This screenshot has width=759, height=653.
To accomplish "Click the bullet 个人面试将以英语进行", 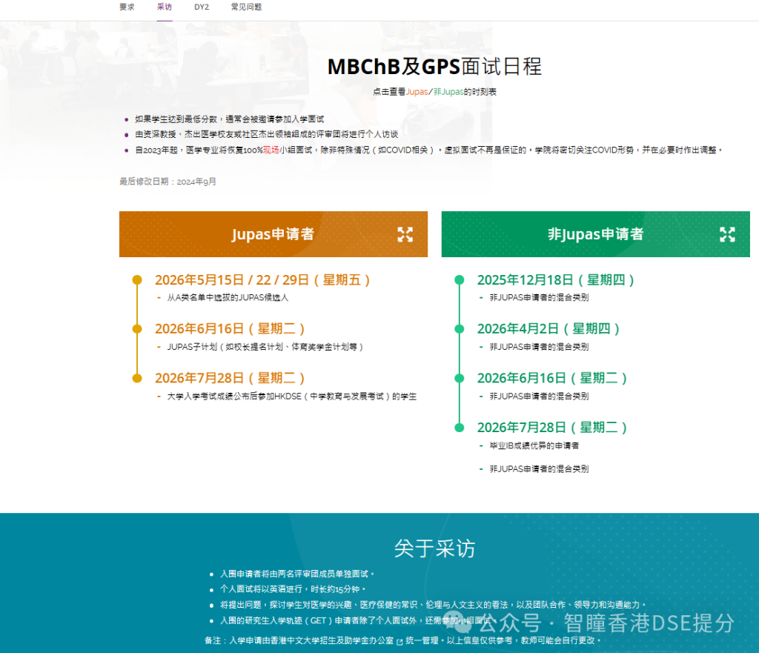I will click(x=293, y=589).
